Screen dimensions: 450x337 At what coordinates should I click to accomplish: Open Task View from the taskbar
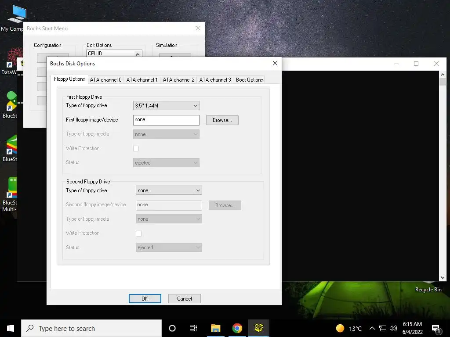coord(193,328)
